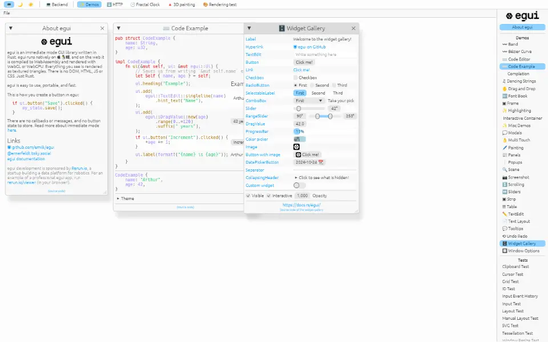Image resolution: width=548 pixels, height=342 pixels.
Task: Click the 'Click me!' button in Widget Gallery
Action: [304, 62]
